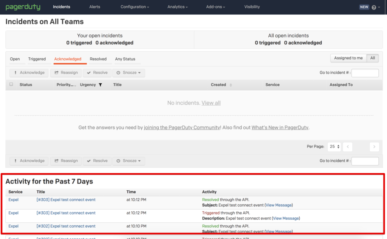Click the top Reassign button
The image size is (387, 239).
(66, 73)
